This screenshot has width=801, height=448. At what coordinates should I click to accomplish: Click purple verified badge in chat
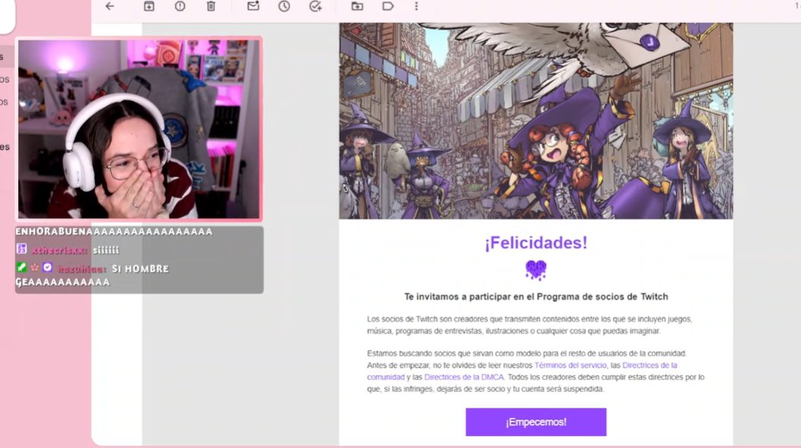pyautogui.click(x=48, y=267)
